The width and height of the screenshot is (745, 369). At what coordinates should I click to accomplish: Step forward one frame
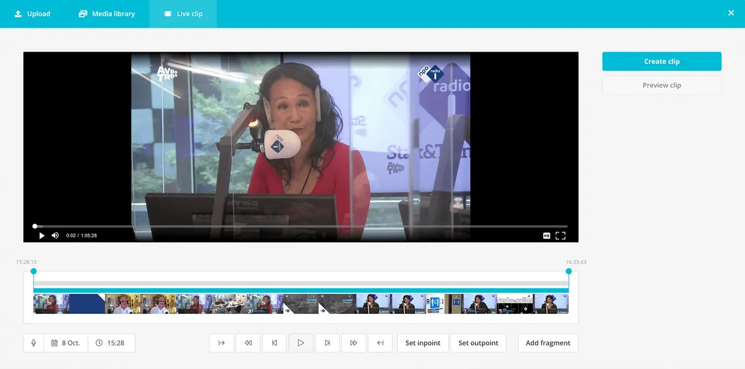click(327, 343)
